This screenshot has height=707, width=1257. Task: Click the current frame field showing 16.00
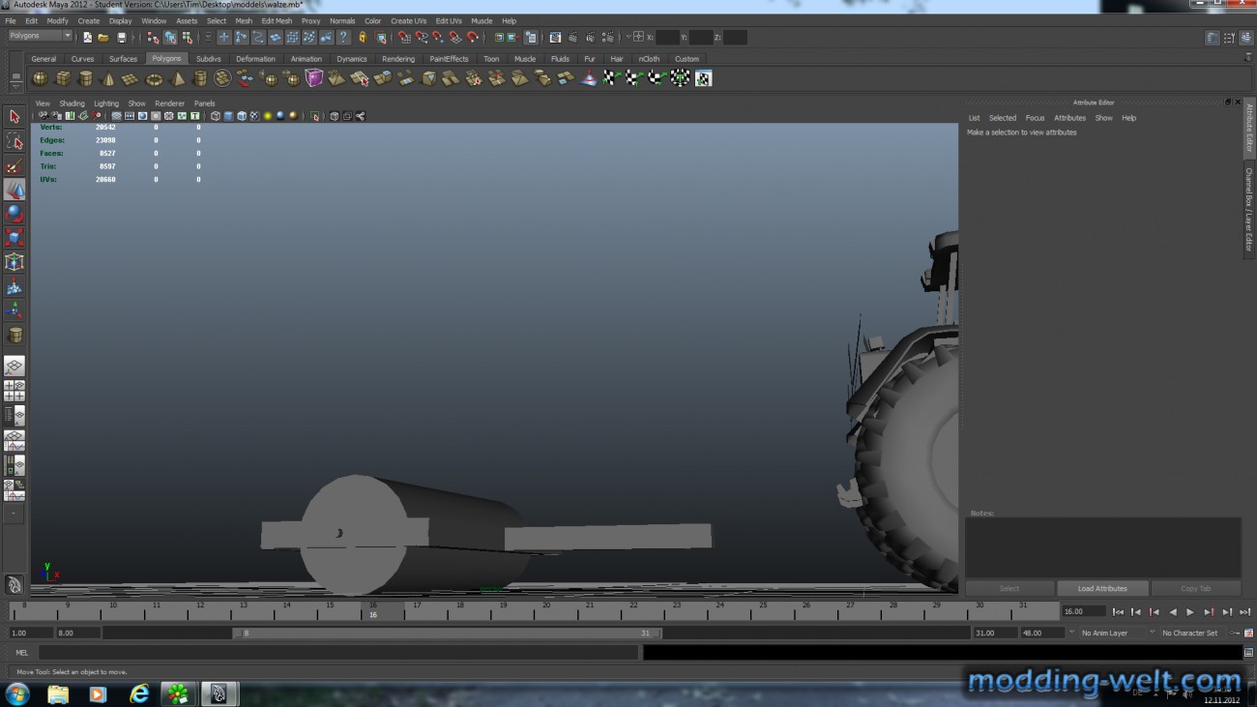point(1083,611)
